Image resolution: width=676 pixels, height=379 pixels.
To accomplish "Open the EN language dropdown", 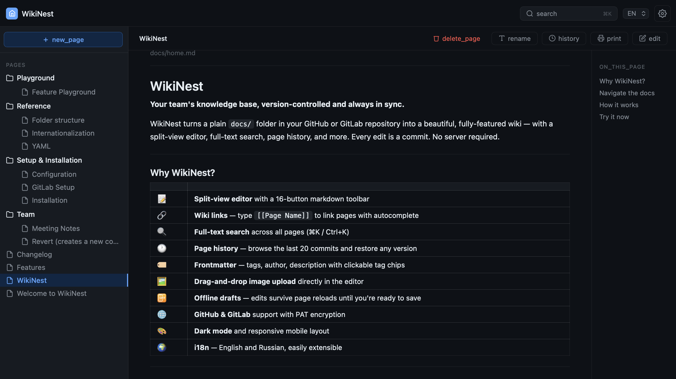I will pyautogui.click(x=636, y=14).
